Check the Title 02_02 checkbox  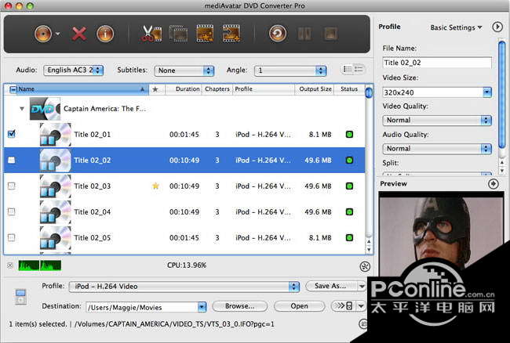point(12,160)
